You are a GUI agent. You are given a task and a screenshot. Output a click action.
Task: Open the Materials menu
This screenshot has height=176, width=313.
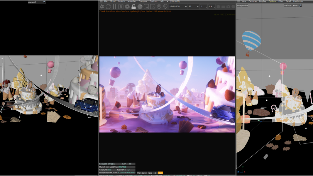[x=132, y=1]
